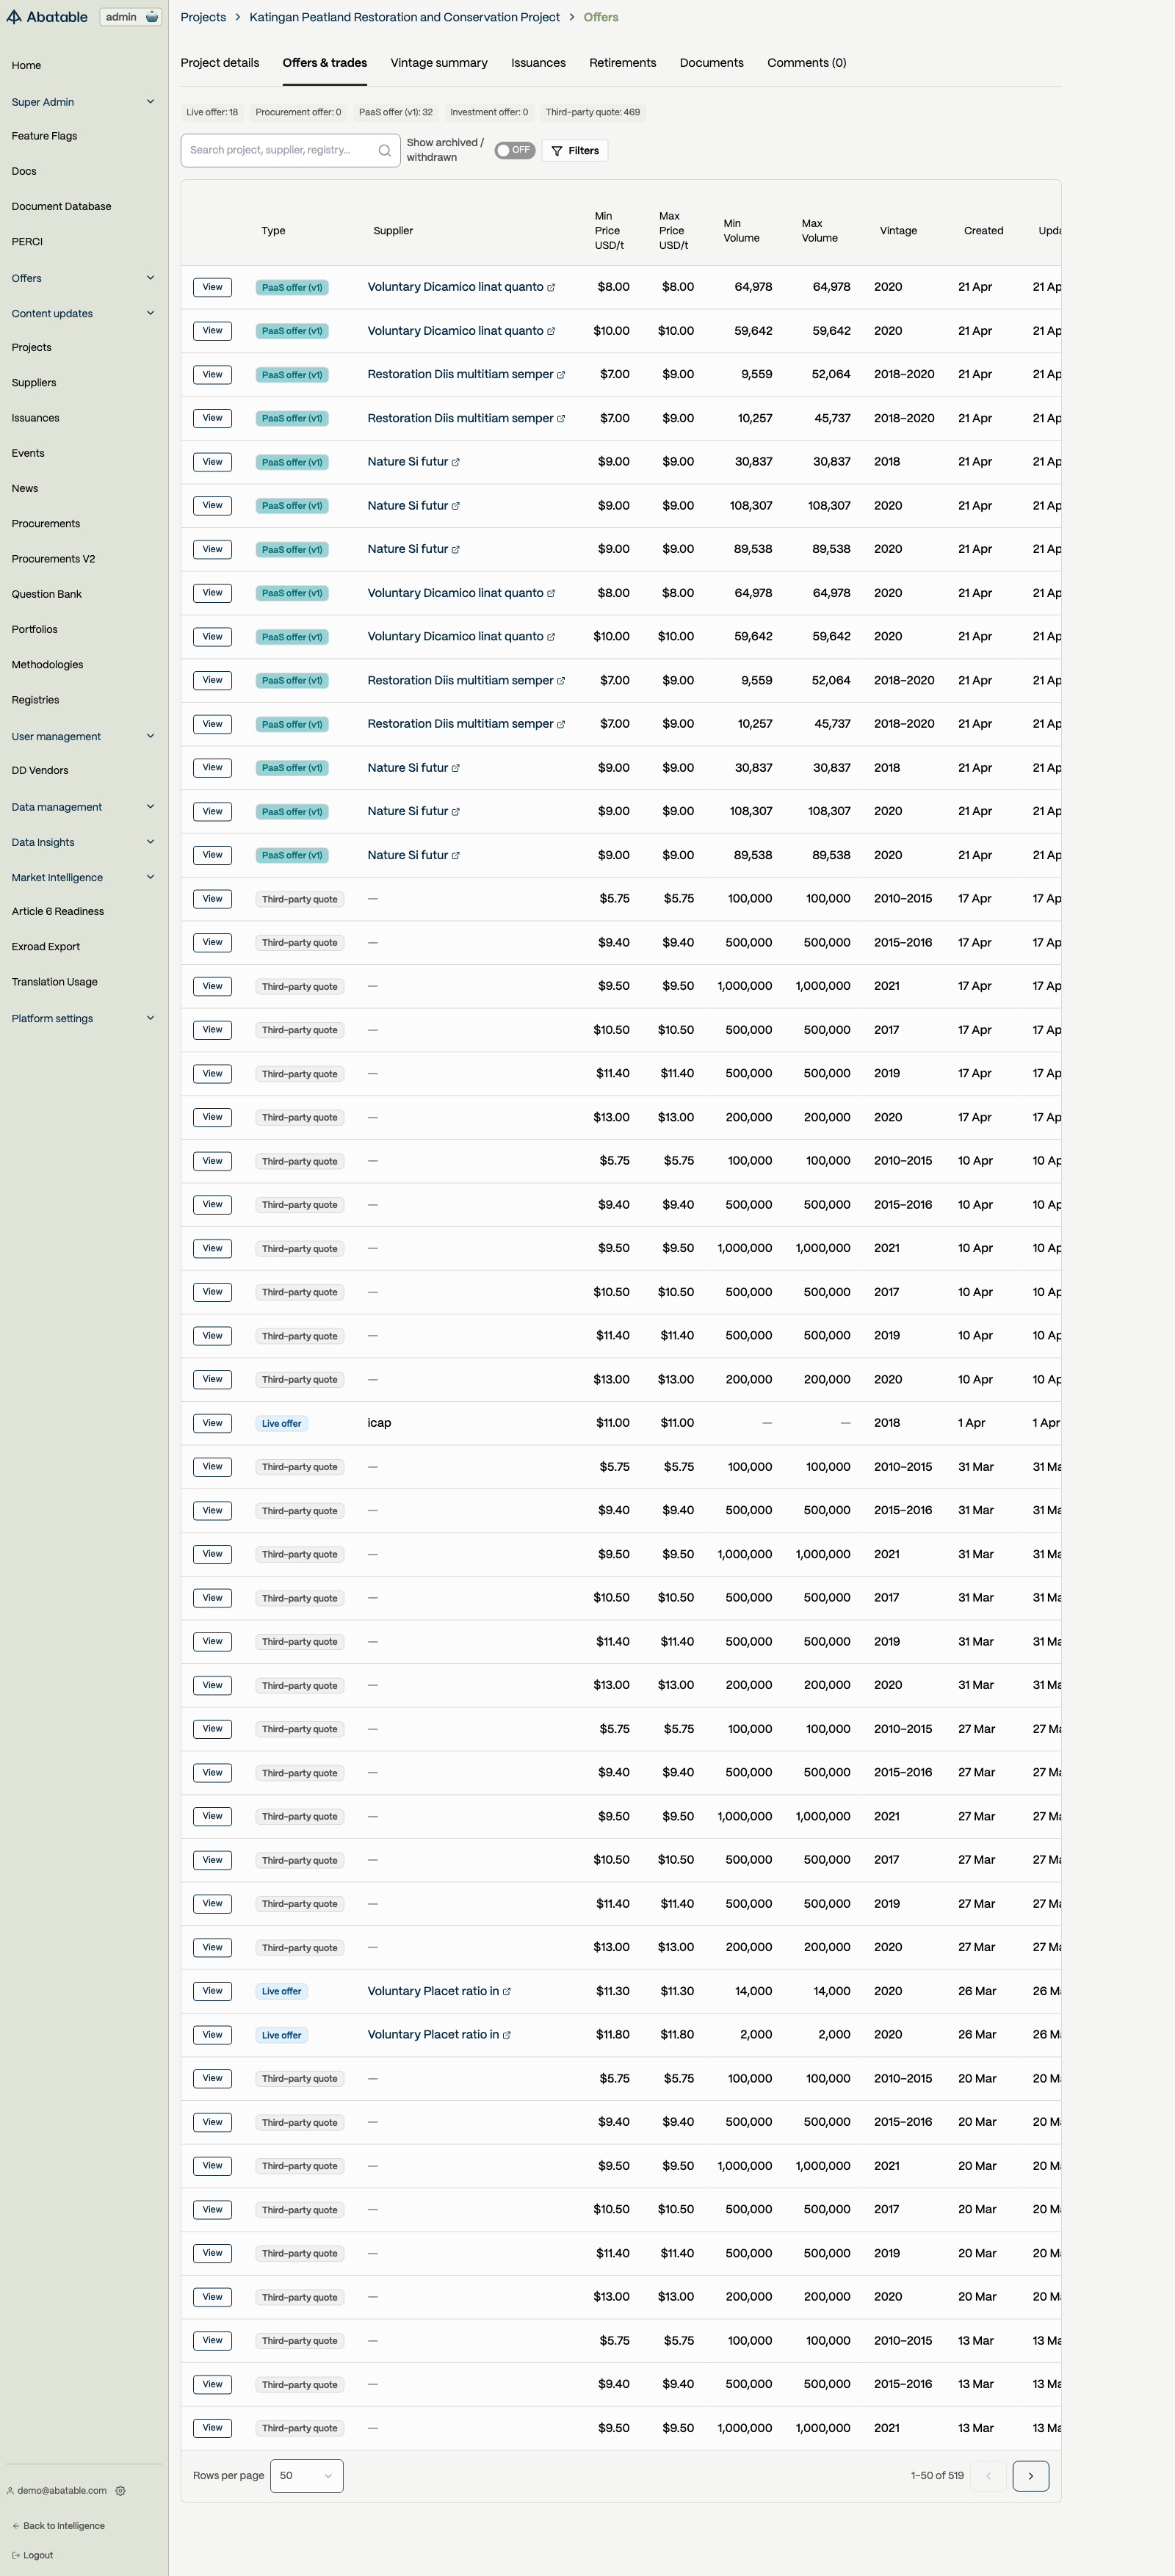1175x2576 pixels.
Task: Click Third-party quote: 469 chip
Action: point(593,112)
